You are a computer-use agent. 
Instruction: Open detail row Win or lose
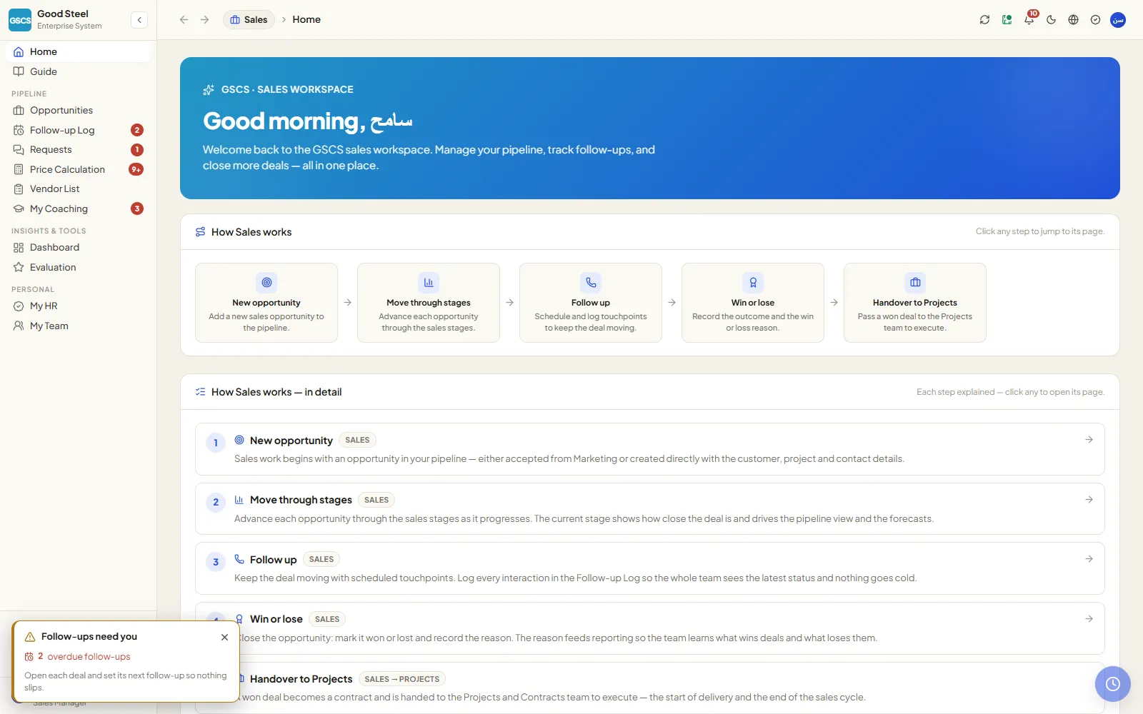[x=650, y=628]
